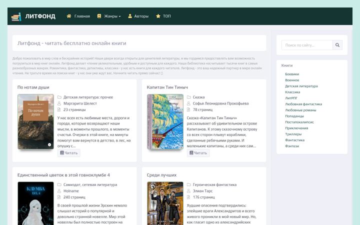Click the Капитан Тин Тиныч cover thumbnail
Viewport: 360px width, 225px height.
pos(165,121)
